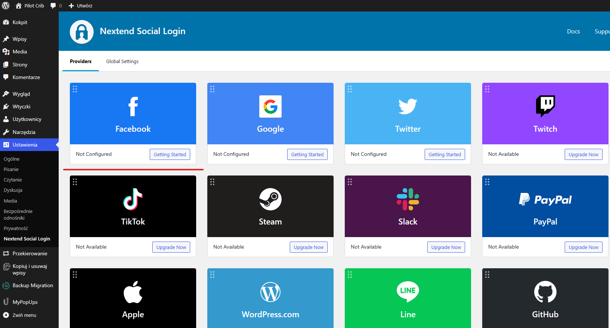Grab the GitHub card drag handle
Screen dimensions: 610x328
click(x=487, y=275)
